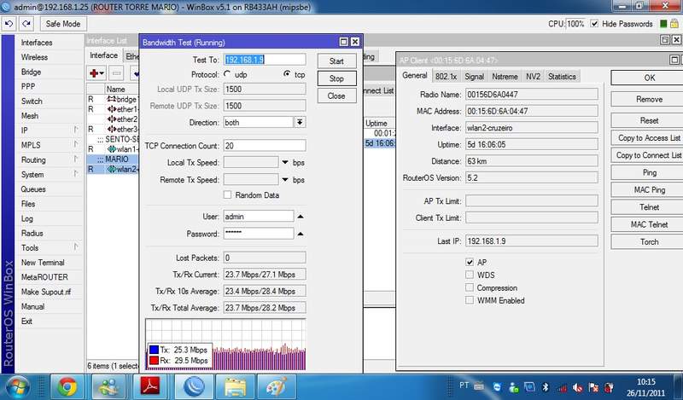Click the green status square in the top bar

point(663,24)
